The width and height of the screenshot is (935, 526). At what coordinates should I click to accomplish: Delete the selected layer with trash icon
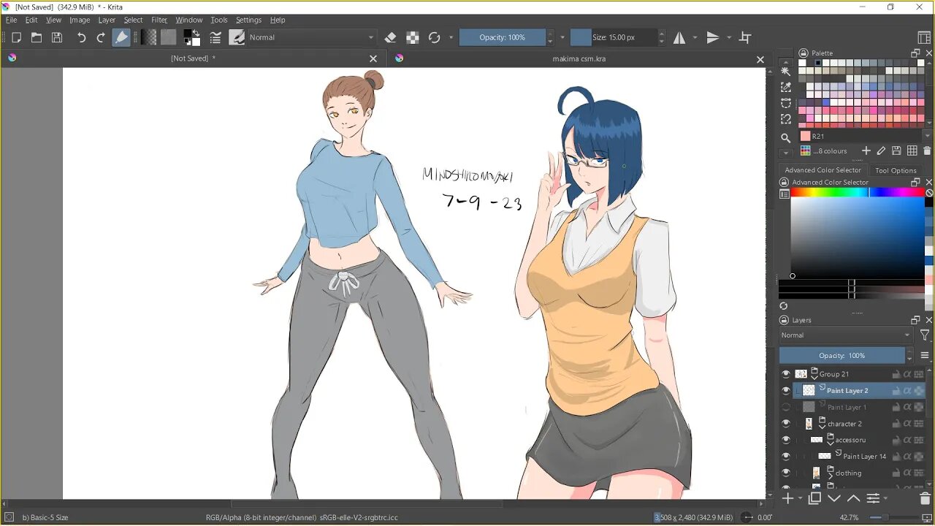(x=925, y=498)
